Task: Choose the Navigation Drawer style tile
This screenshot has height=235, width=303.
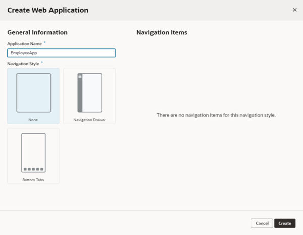Action: 89,96
